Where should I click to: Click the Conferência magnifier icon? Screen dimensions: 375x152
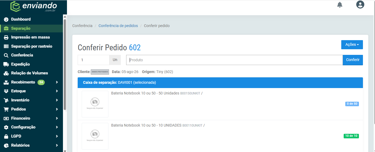click(x=6, y=55)
